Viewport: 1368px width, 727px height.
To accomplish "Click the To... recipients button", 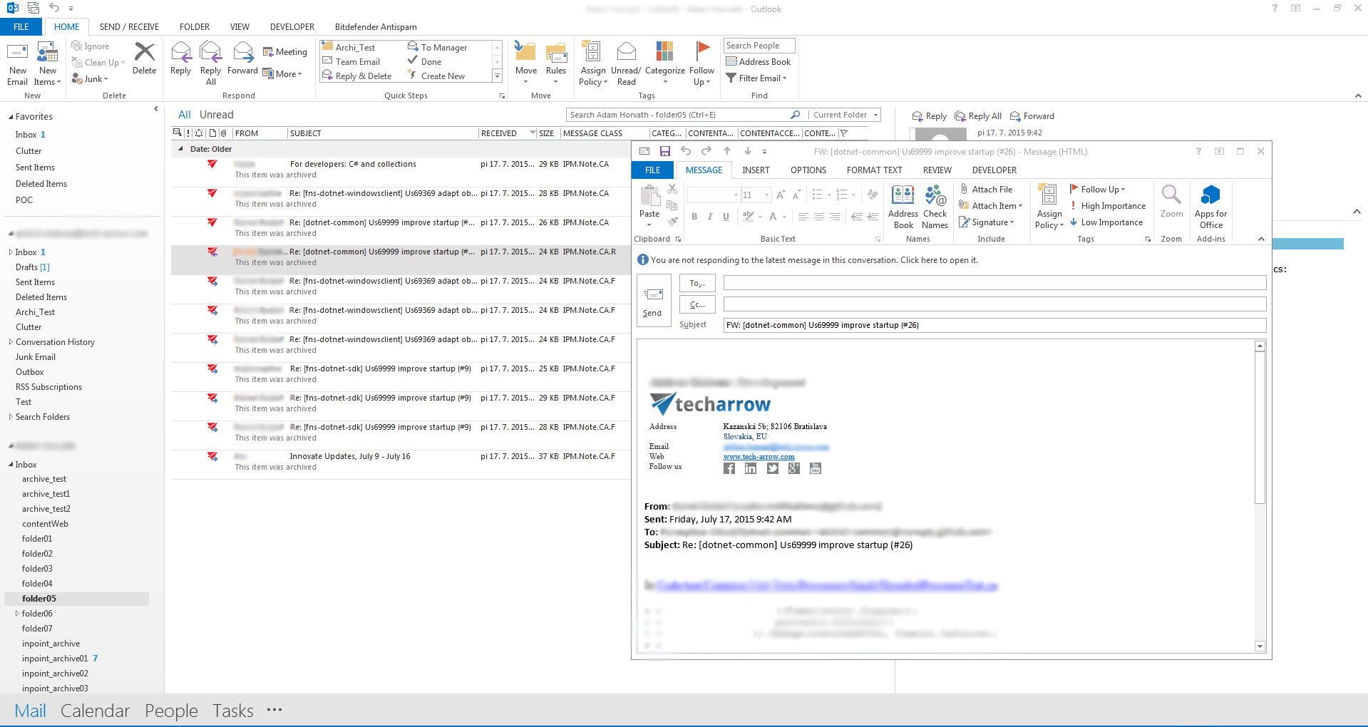I will tap(696, 283).
